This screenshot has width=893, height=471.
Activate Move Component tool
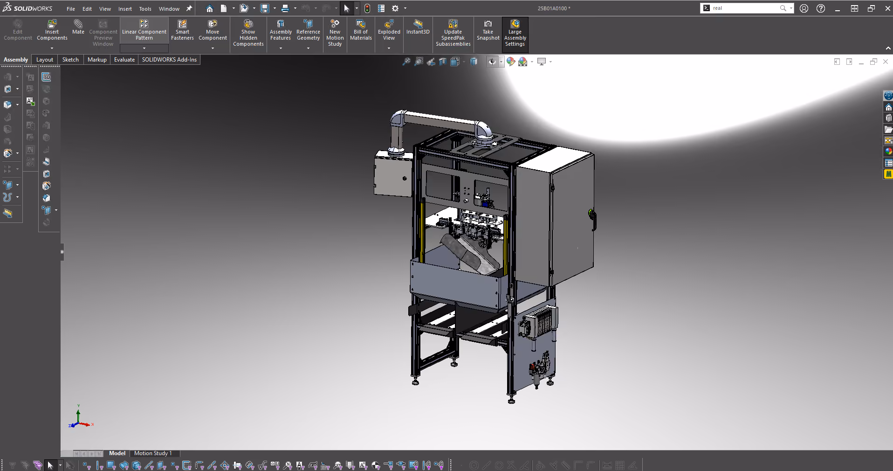[x=213, y=30]
